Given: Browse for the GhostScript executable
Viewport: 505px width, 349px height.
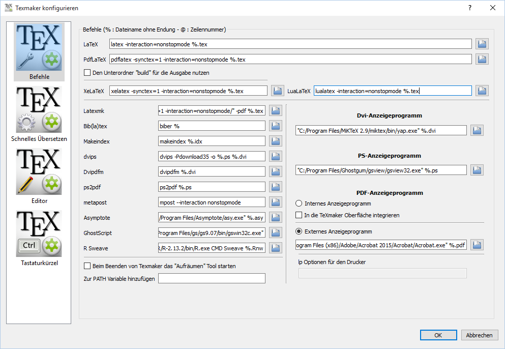Looking at the screenshot, I should pos(275,232).
